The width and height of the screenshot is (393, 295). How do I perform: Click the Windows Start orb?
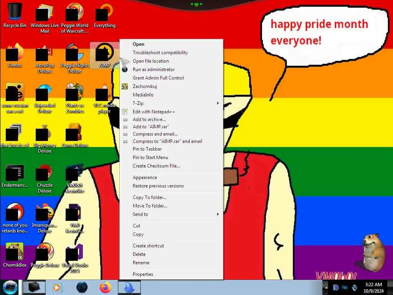tap(10, 287)
